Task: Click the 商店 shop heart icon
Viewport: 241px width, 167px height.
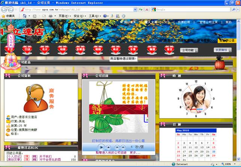Action: click(x=116, y=49)
